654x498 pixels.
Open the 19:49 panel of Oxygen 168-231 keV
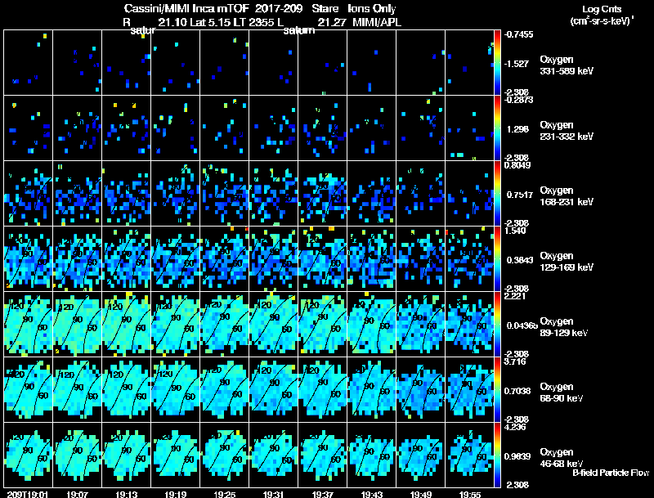(420, 194)
